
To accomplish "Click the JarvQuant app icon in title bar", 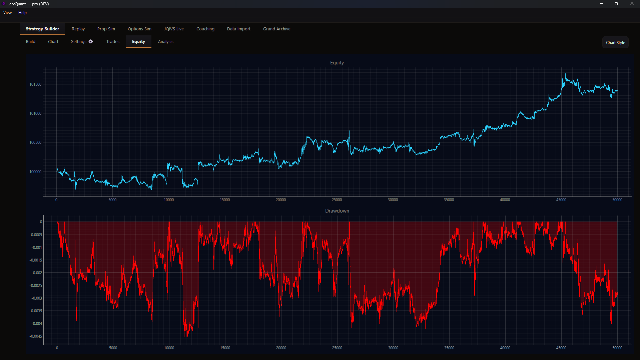I will [4, 4].
